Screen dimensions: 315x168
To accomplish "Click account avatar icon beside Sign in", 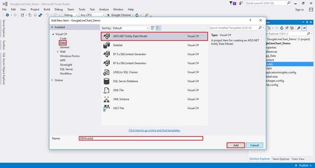I will pyautogui.click(x=311, y=9).
